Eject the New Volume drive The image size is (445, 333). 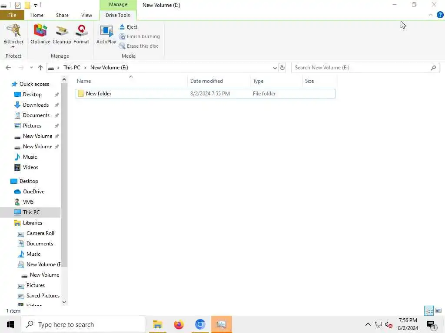[x=128, y=27]
